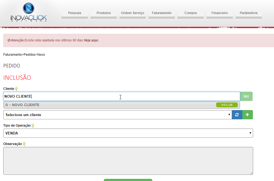Click the warning icon in the alert banner
Image resolution: width=274 pixels, height=181 pixels.
9,40
